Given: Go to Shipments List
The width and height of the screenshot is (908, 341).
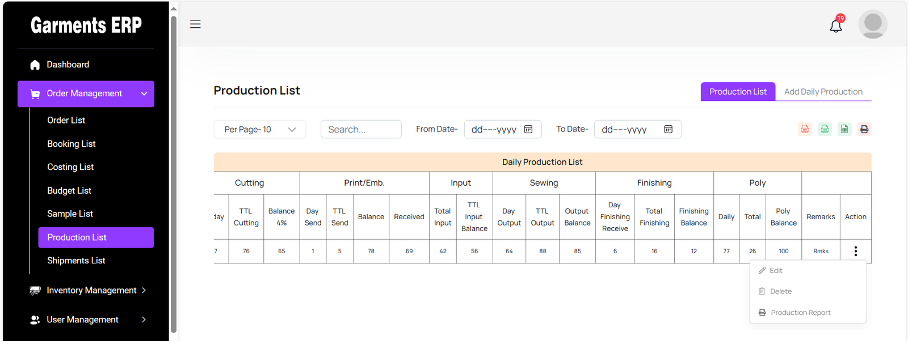Looking at the screenshot, I should (x=76, y=261).
